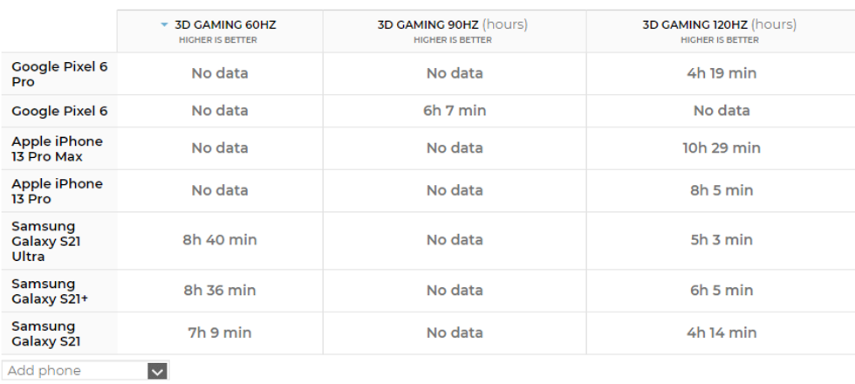Select the Google Pixel 6 row label
This screenshot has height=384, width=855.
pos(59,111)
